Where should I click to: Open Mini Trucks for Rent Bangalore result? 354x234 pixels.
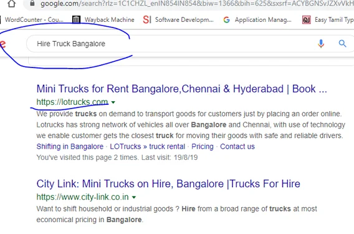pos(182,89)
